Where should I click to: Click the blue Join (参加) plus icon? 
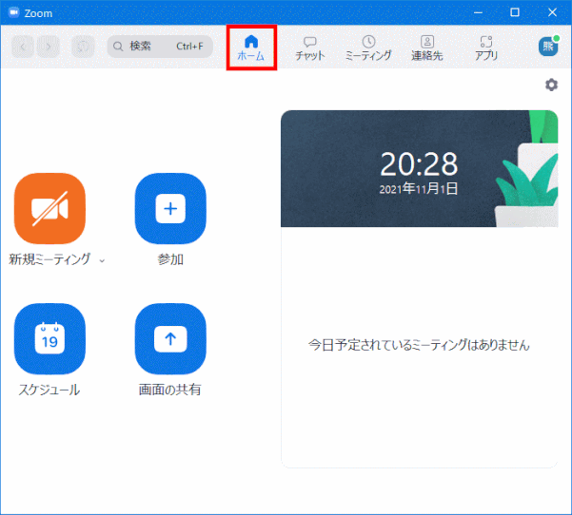[x=170, y=209]
